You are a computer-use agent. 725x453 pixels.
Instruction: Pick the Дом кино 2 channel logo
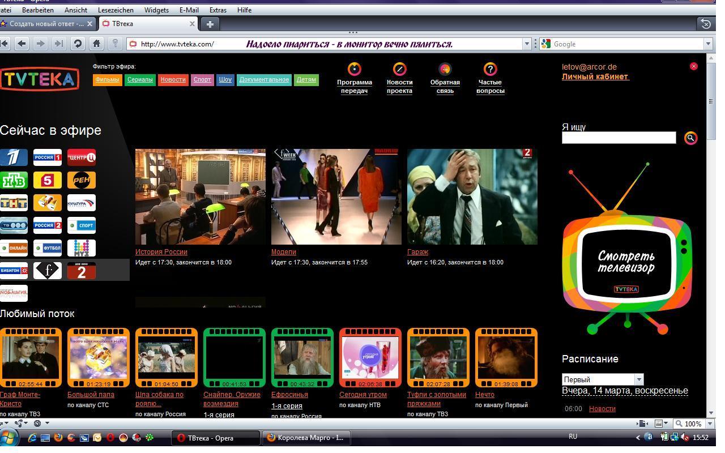tap(82, 271)
